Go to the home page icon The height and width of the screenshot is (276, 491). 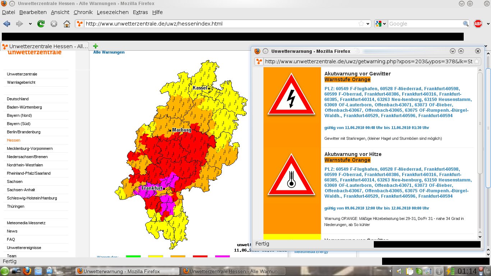[66, 24]
